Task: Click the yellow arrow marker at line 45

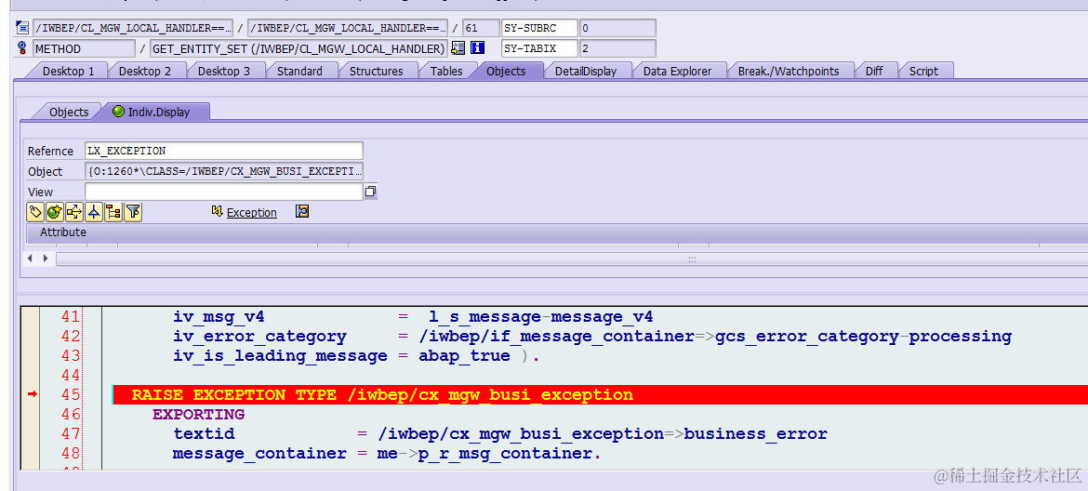Action: pos(32,394)
